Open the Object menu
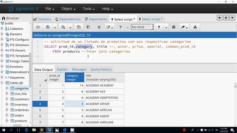The width and height of the screenshot is (237, 133). [x=69, y=9]
